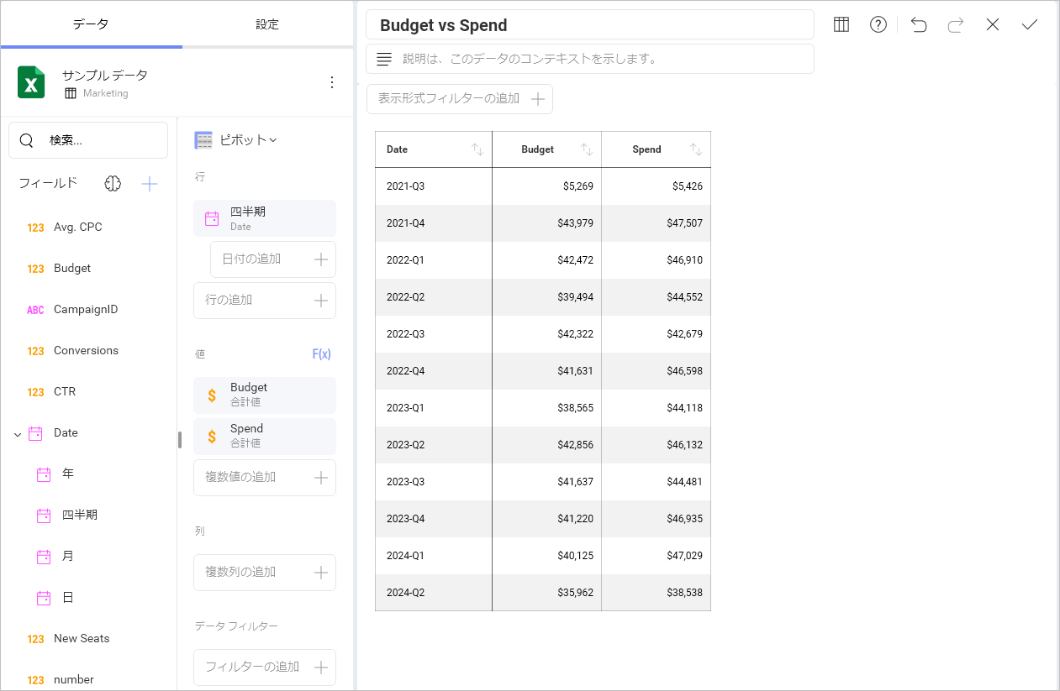Redo the last change
1060x691 pixels.
[956, 24]
